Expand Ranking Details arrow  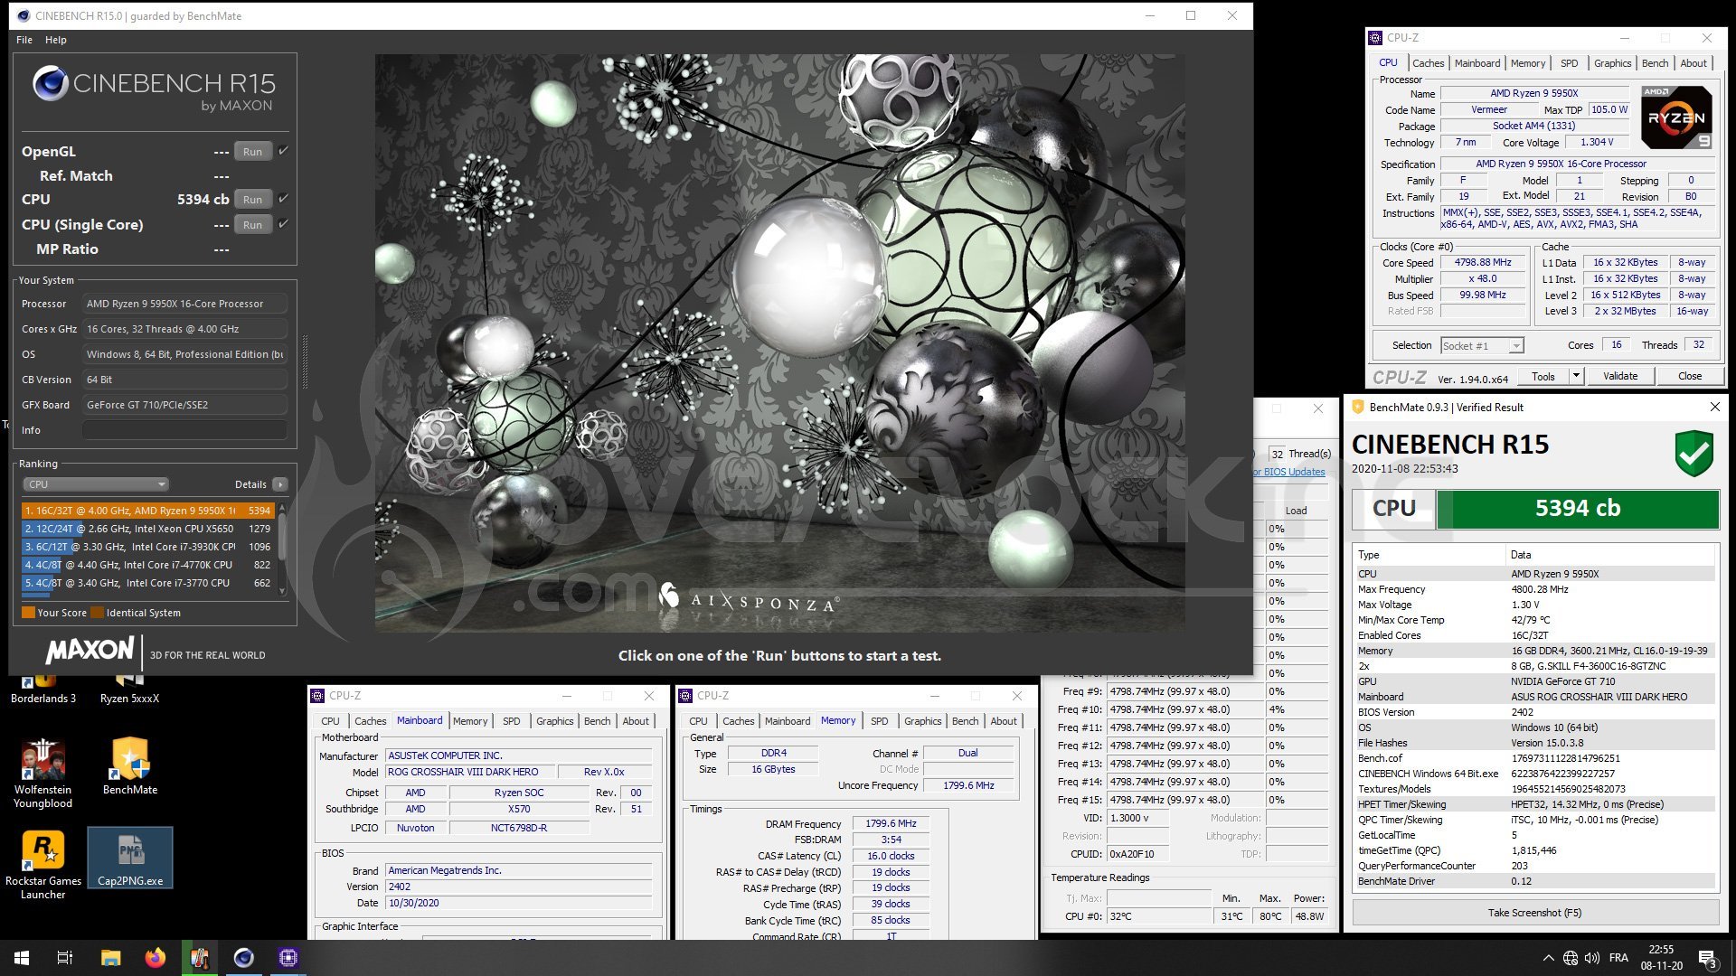[280, 484]
